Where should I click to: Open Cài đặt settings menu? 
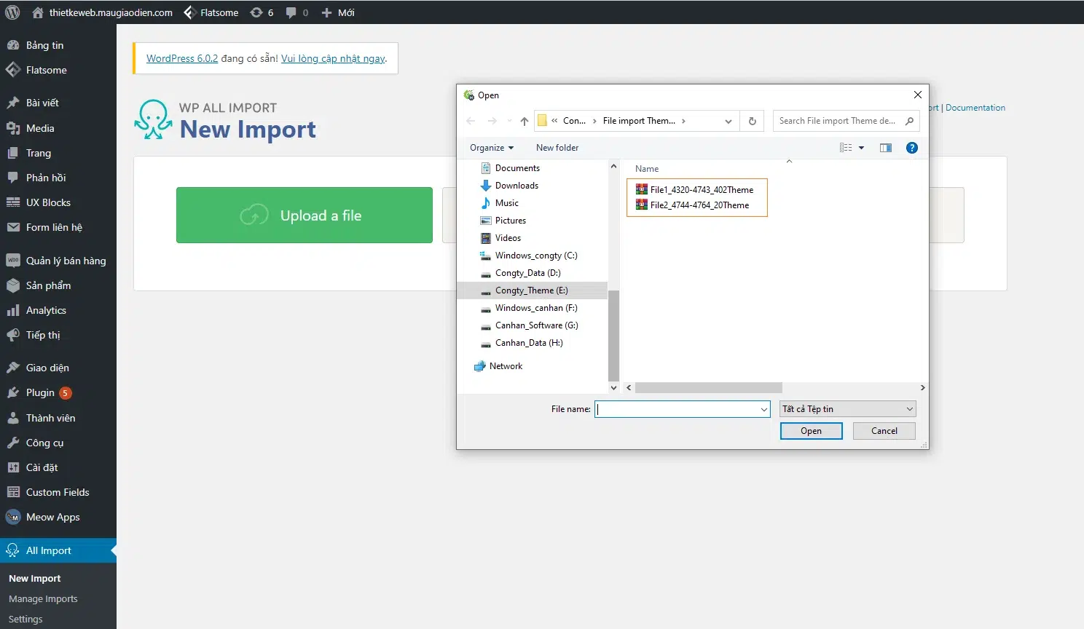[58, 467]
